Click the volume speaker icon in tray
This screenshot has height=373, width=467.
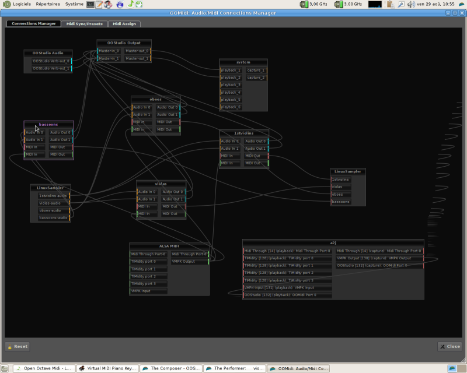tap(410, 4)
